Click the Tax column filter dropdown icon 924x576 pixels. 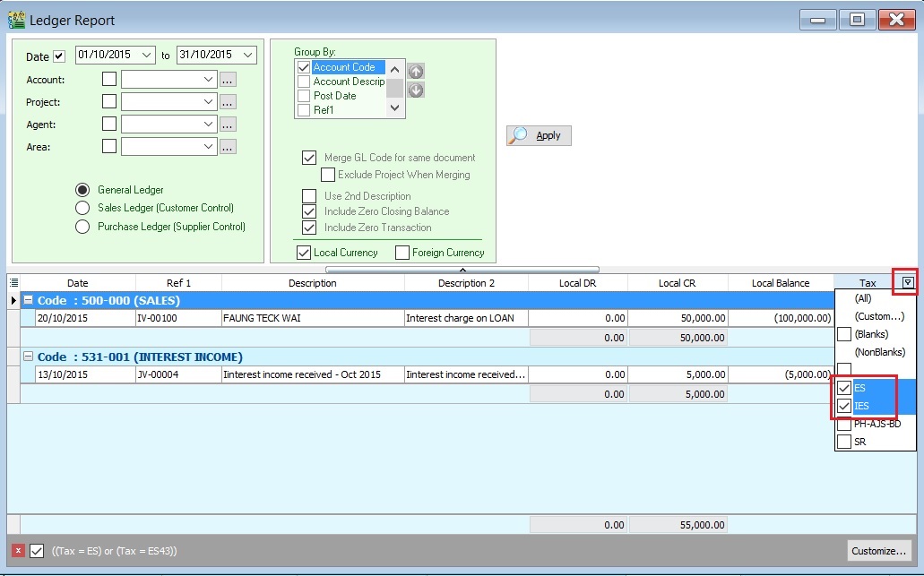tap(908, 283)
